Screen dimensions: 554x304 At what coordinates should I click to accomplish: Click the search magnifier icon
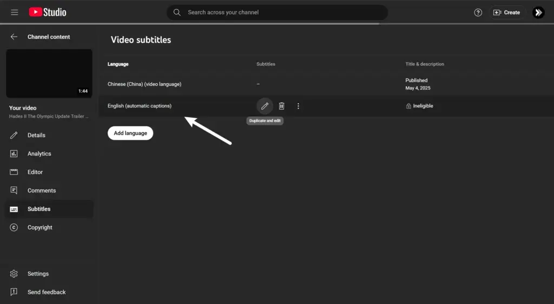click(x=177, y=12)
